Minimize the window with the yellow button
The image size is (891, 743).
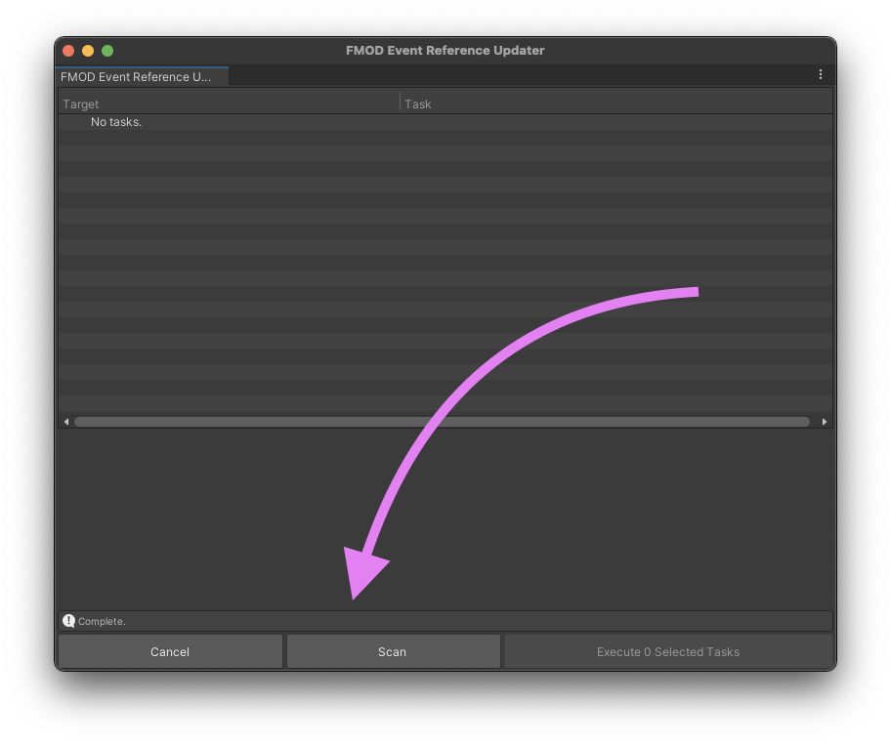pos(88,51)
